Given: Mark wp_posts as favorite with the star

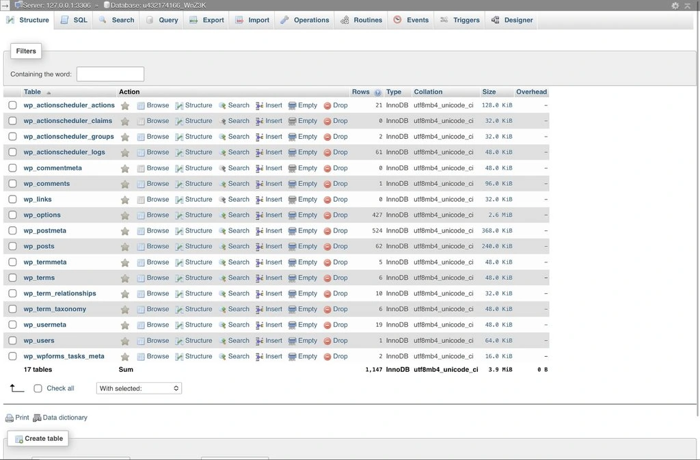Looking at the screenshot, I should pos(126,246).
